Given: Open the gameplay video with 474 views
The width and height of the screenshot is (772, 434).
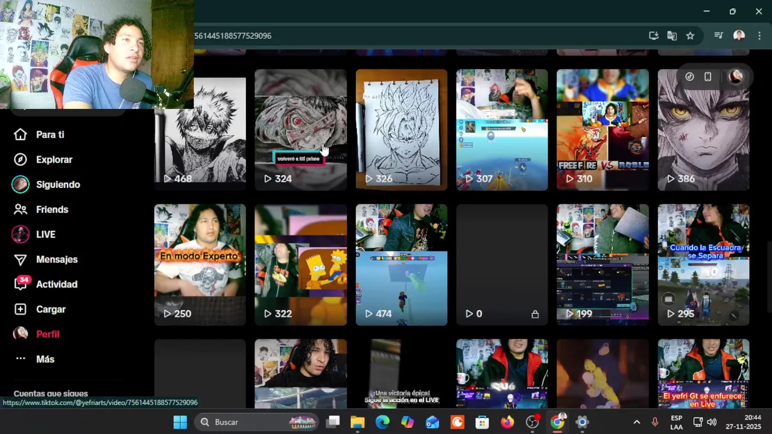Looking at the screenshot, I should pos(402,265).
